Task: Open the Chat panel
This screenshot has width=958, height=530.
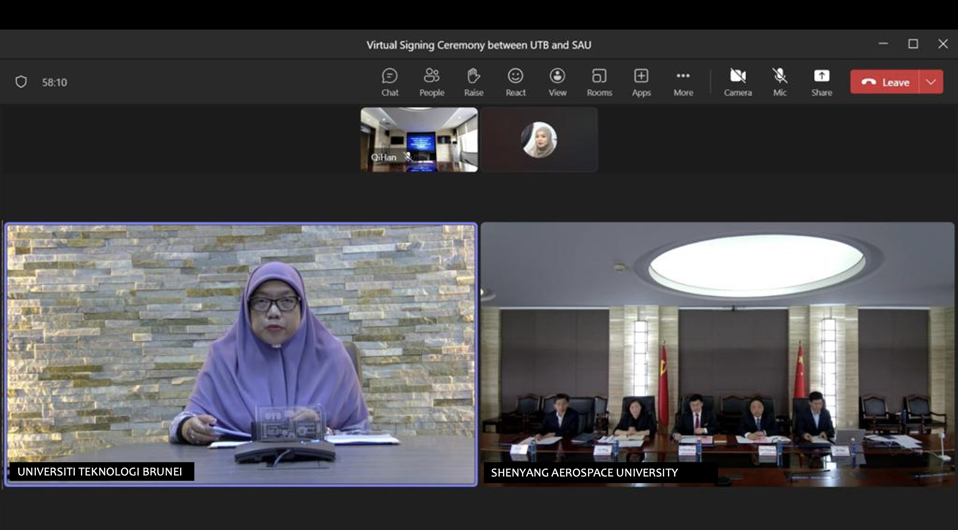Action: click(x=389, y=82)
